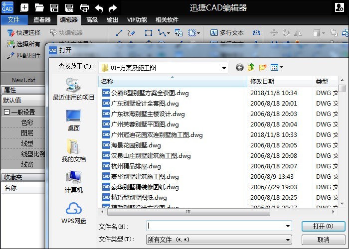Click the 取消 cancel button
The width and height of the screenshot is (349, 249).
coord(323,240)
